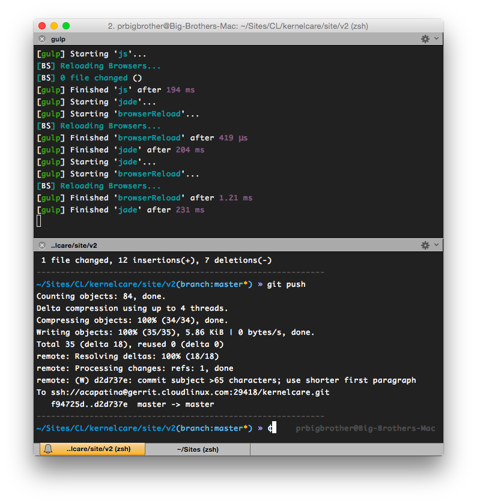Click the line 'Counting objects: 84, done.'
Screen dimensions: 477x504
click(x=101, y=296)
